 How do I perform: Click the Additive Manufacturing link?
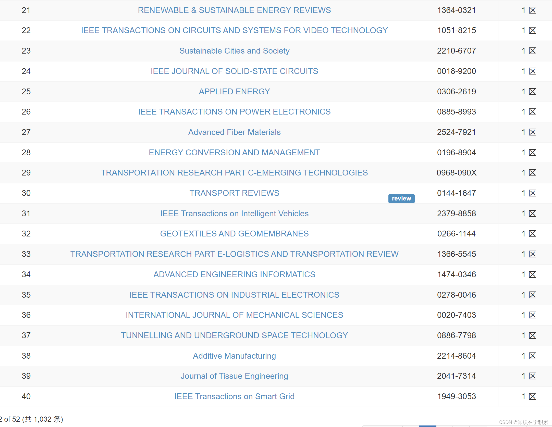(234, 356)
